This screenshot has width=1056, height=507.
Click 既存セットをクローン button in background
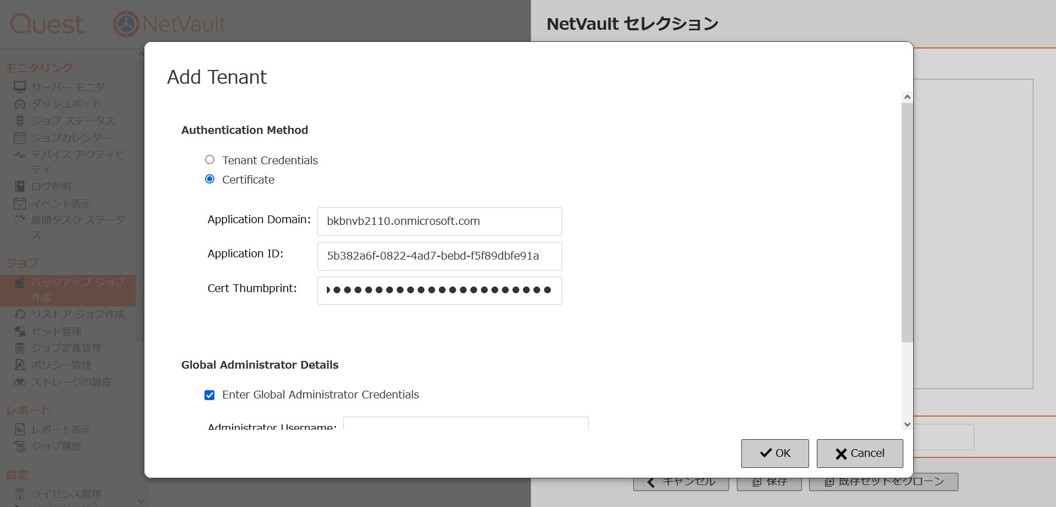pos(883,482)
